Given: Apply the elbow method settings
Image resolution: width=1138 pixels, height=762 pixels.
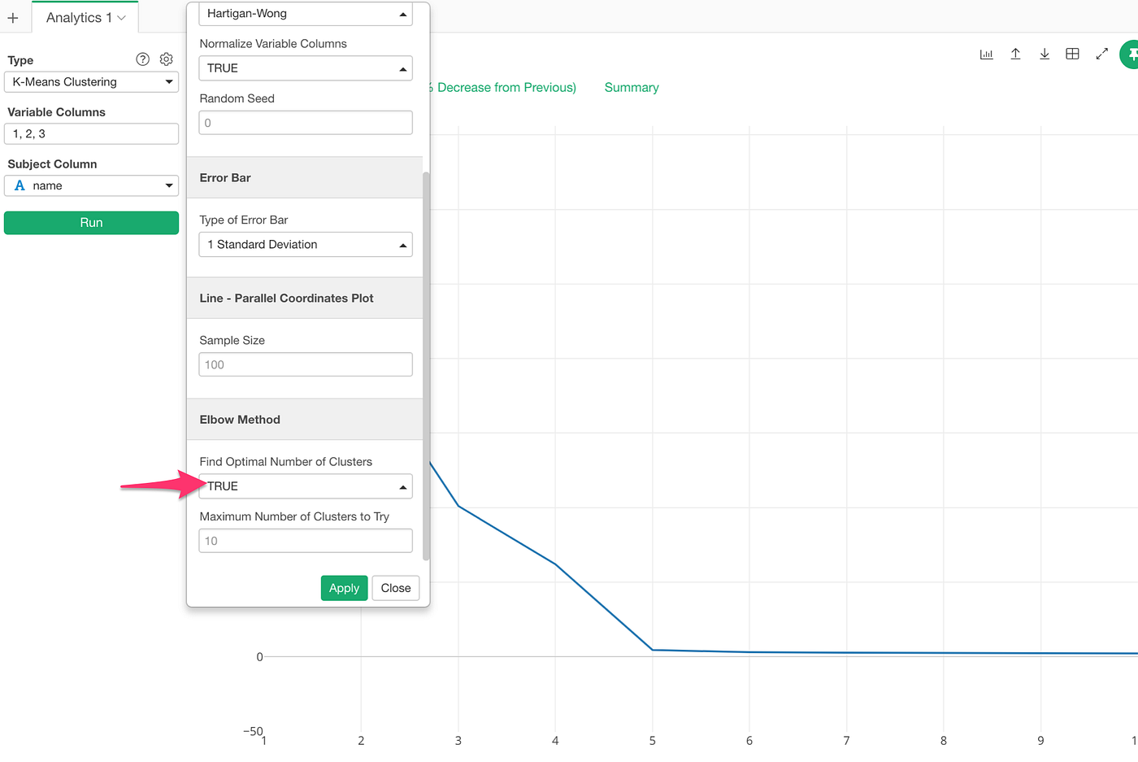Looking at the screenshot, I should [x=344, y=587].
